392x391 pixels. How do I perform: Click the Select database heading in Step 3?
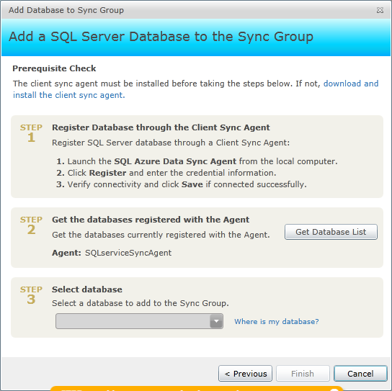(x=87, y=289)
